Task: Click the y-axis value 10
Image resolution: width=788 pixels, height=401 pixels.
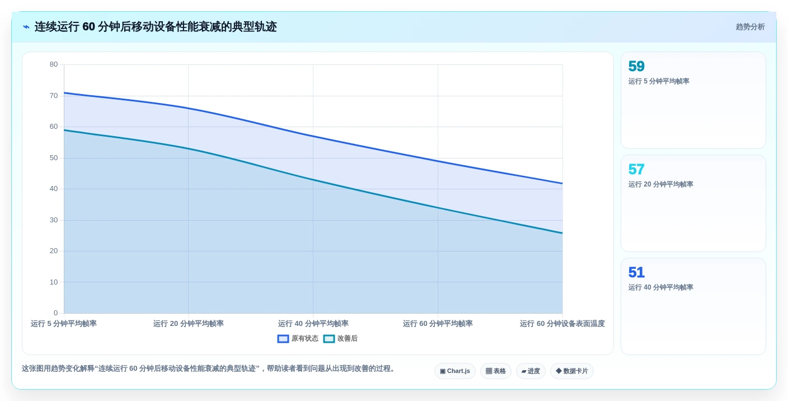Action: tap(54, 282)
